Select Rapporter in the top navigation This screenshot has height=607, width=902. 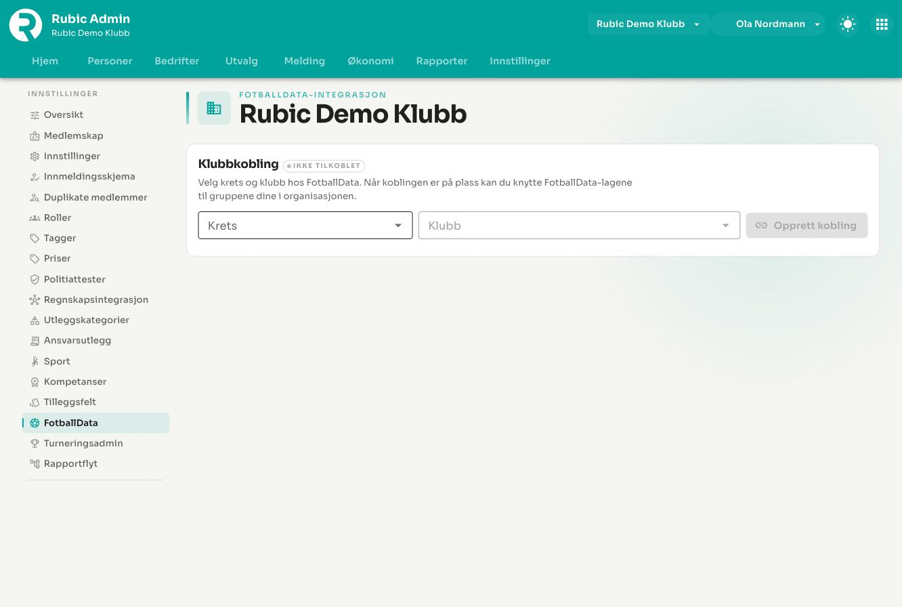pos(442,61)
